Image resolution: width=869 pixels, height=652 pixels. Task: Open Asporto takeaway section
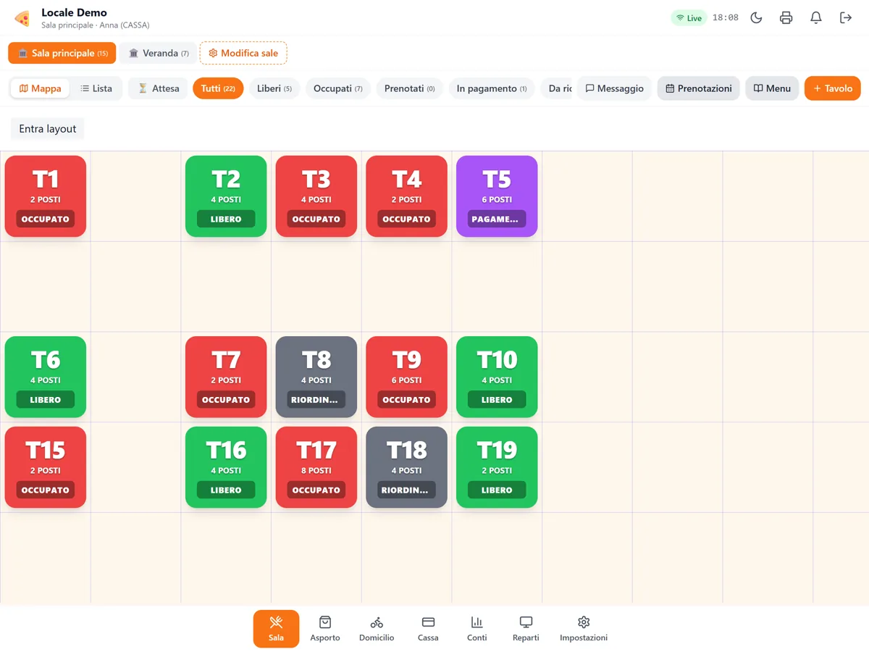(x=325, y=629)
